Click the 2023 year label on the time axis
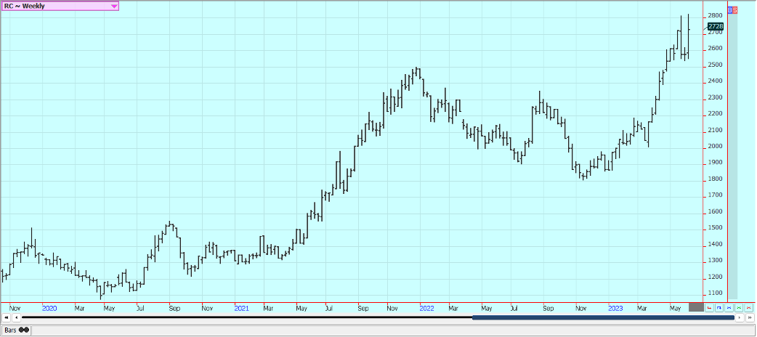This screenshot has width=757, height=337. tap(615, 307)
